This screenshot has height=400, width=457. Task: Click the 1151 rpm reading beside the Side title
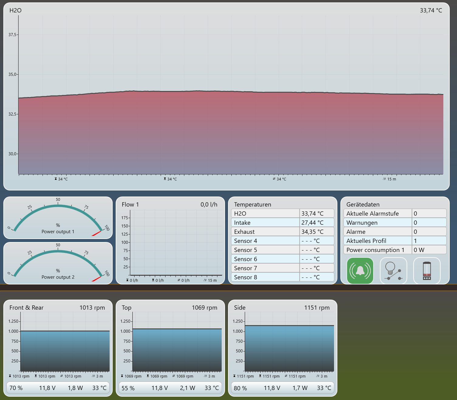tap(317, 308)
